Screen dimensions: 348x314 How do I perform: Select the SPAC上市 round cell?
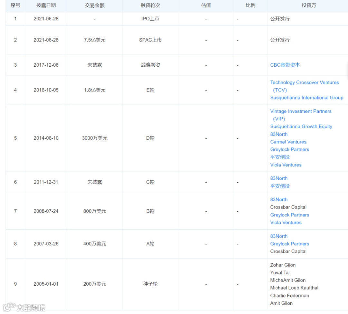[150, 40]
